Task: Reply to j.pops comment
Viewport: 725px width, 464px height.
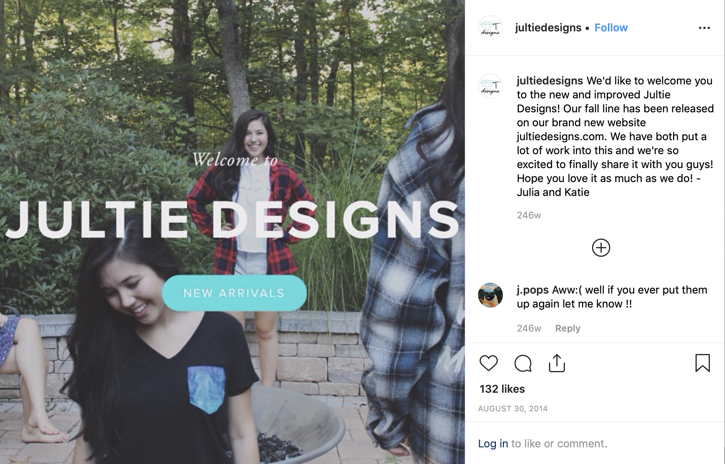Action: pos(568,328)
